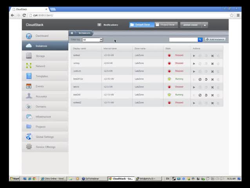
Task: Reboot the test2k8 instance
Action: coord(206,95)
